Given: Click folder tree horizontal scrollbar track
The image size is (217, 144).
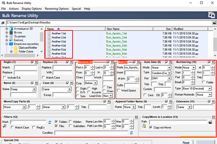Looking at the screenshot, I should (x=19, y=55).
